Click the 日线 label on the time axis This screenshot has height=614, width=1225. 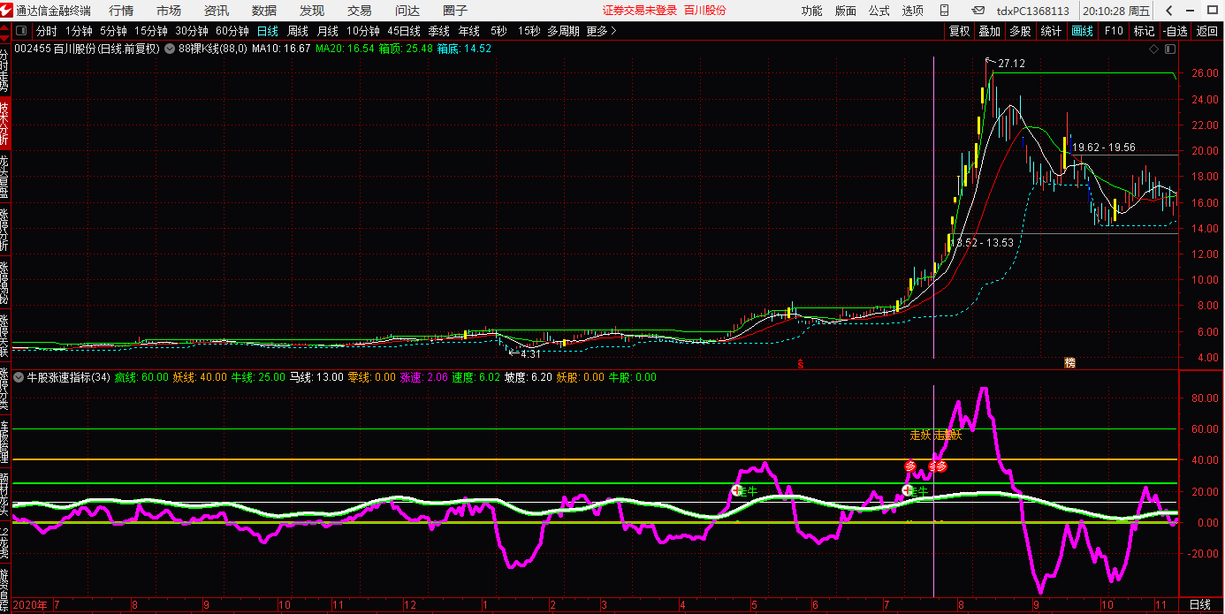(x=1199, y=604)
